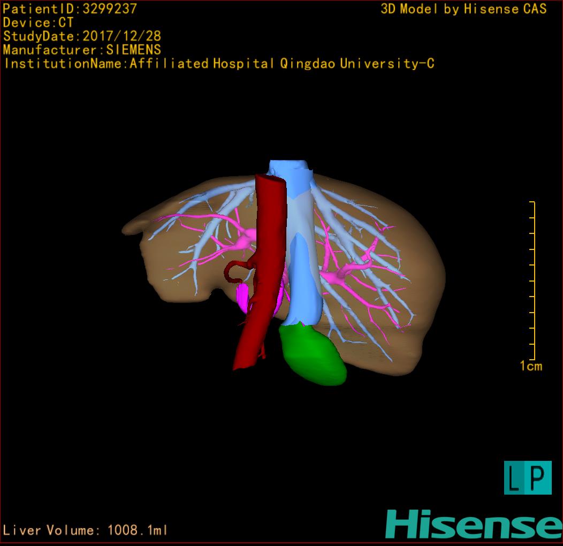
Task: Click the yellow scale ruler
Action: [533, 280]
